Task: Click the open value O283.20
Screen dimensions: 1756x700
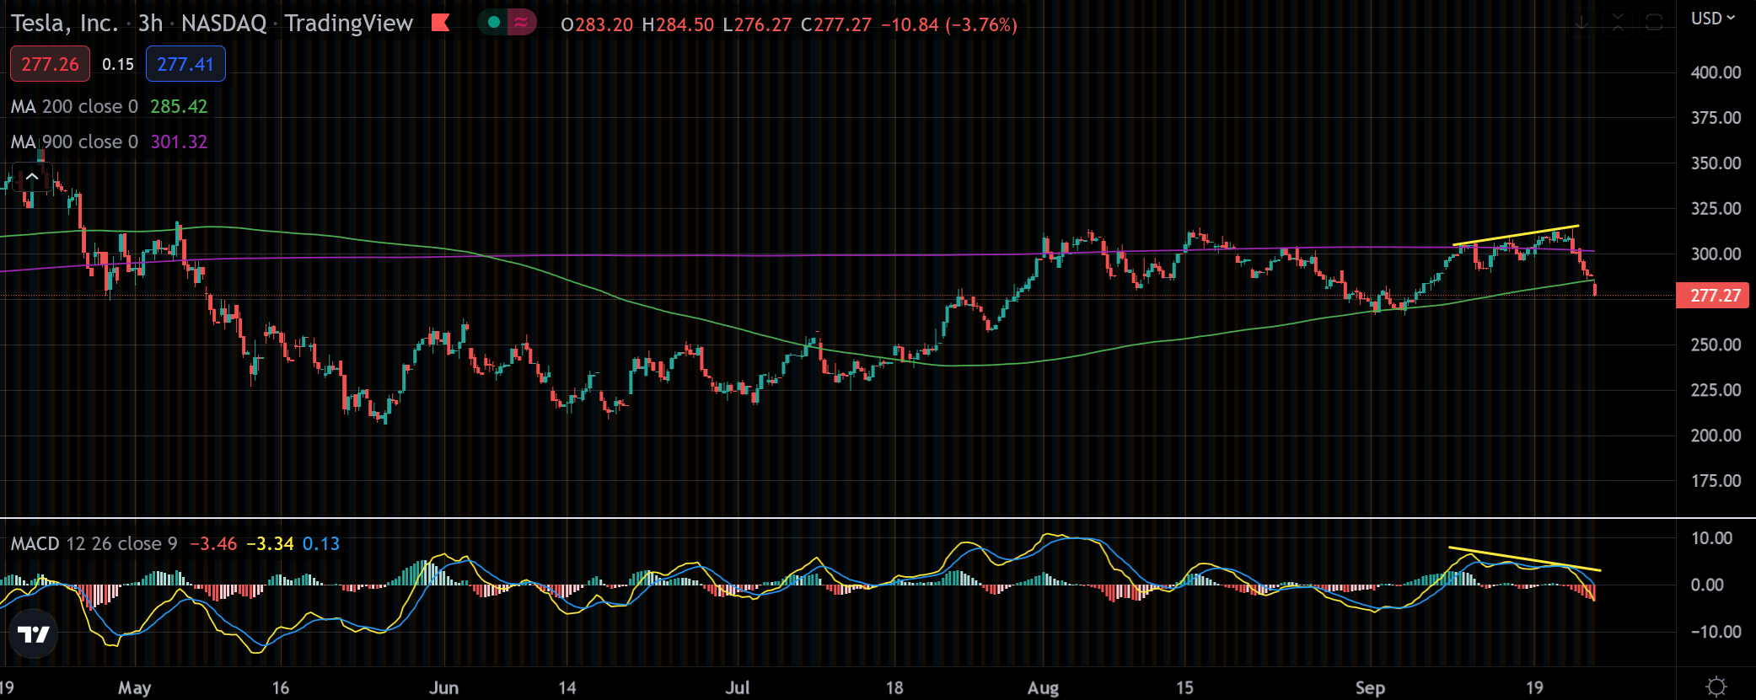Action: 597,24
